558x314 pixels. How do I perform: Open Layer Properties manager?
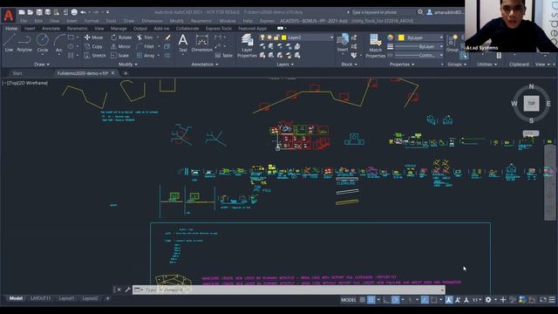(x=247, y=45)
